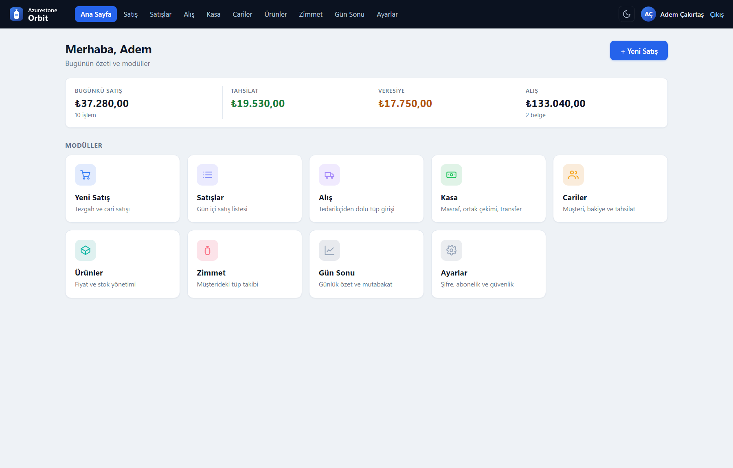Click 'Fiyat ve stok yönetimi' description

105,284
